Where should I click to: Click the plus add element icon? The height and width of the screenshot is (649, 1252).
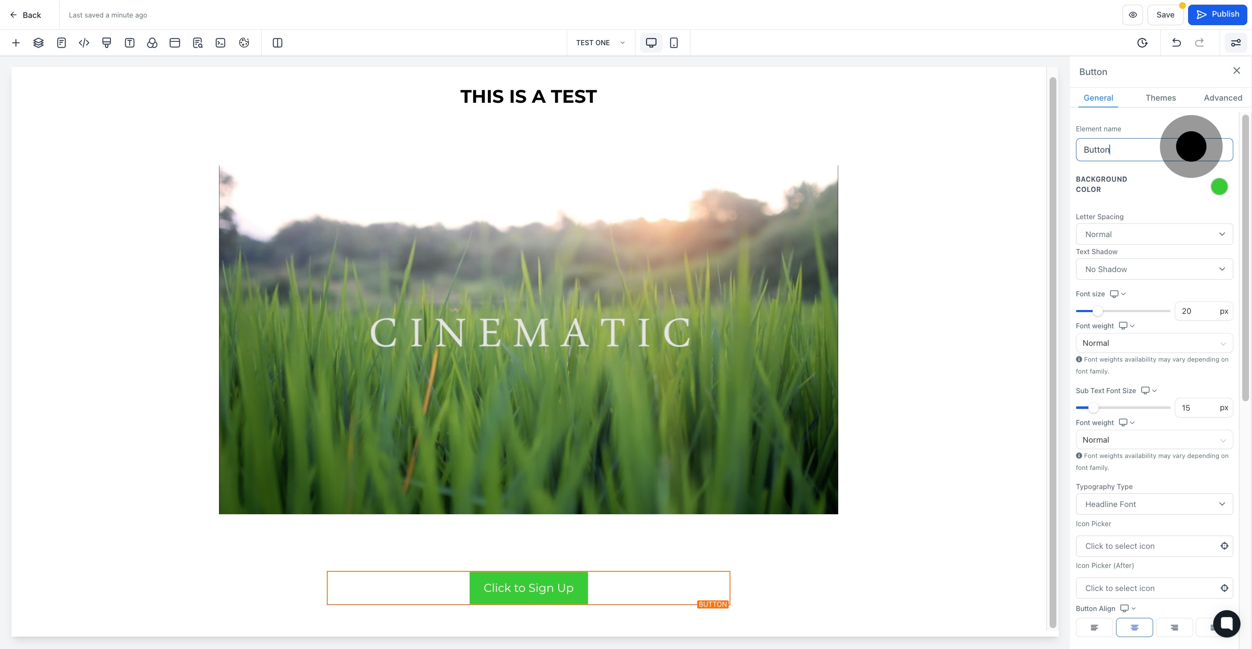tap(15, 43)
